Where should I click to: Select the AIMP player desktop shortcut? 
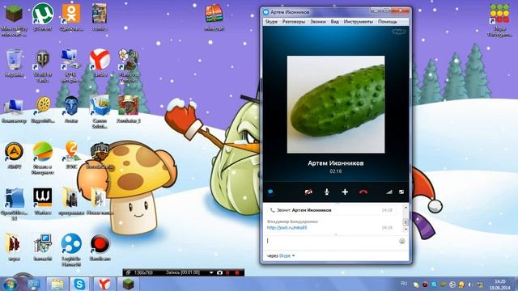click(14, 155)
